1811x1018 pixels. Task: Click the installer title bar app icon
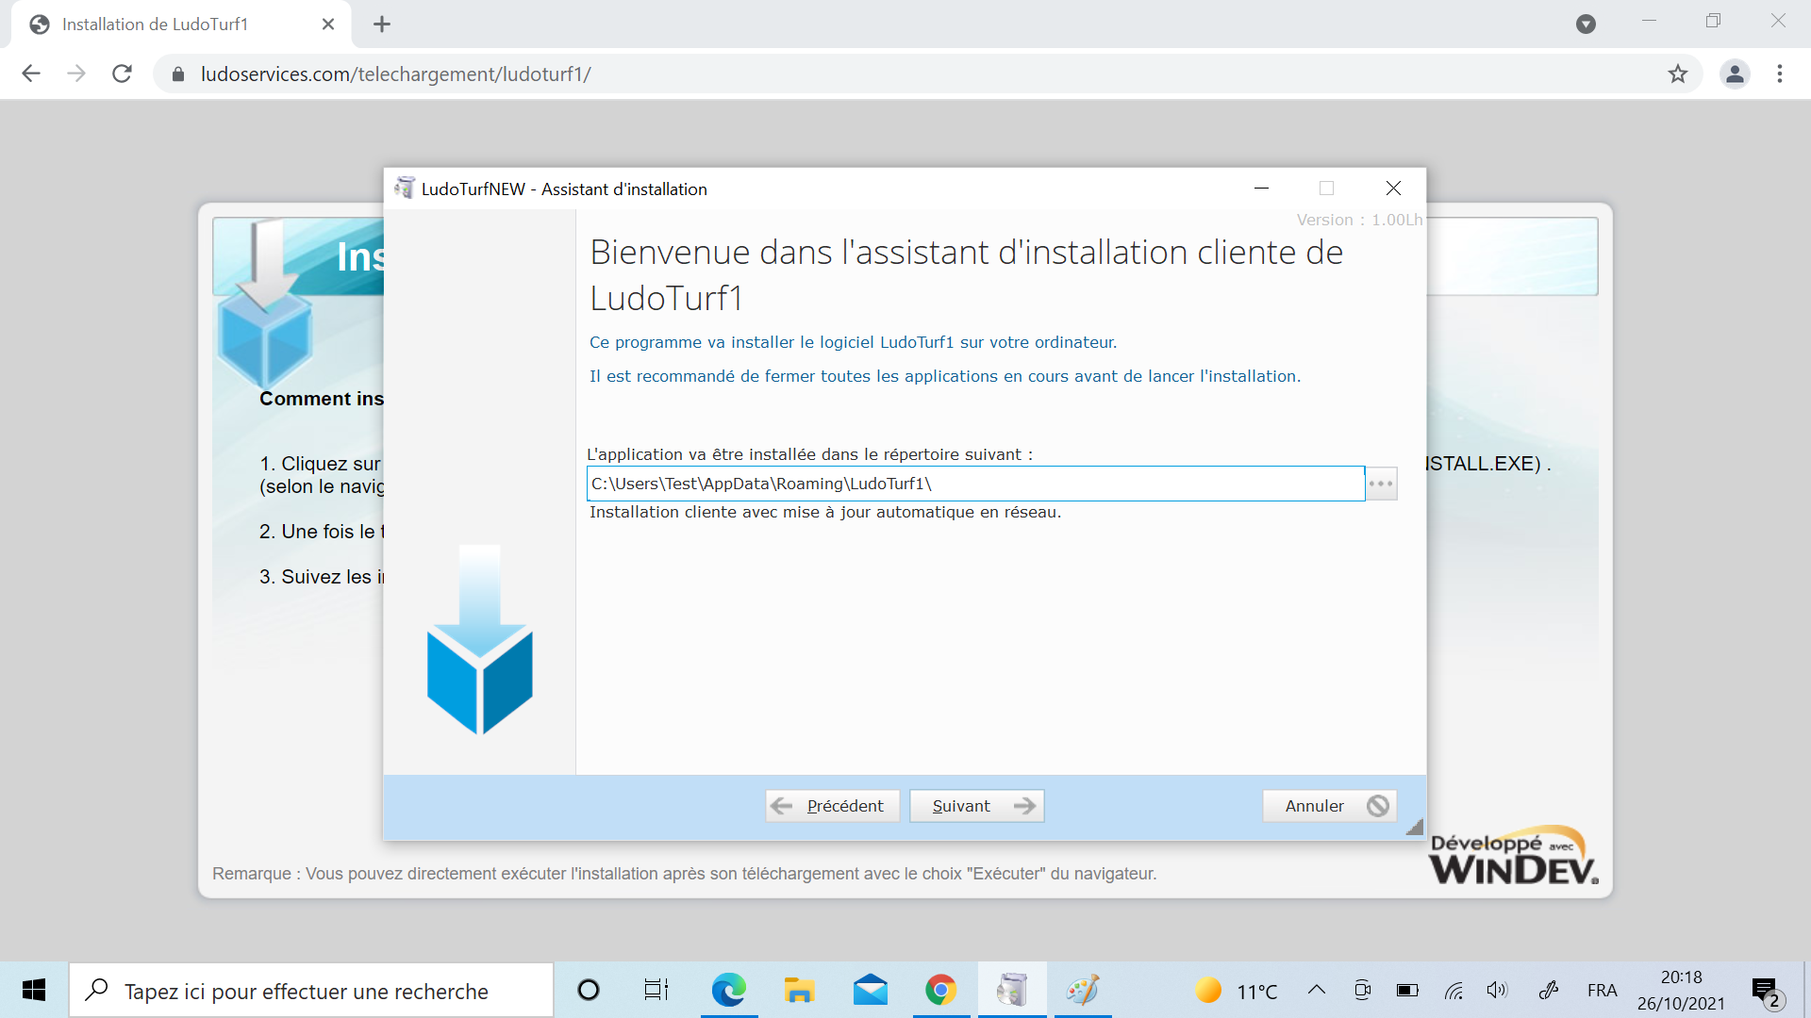pos(405,189)
